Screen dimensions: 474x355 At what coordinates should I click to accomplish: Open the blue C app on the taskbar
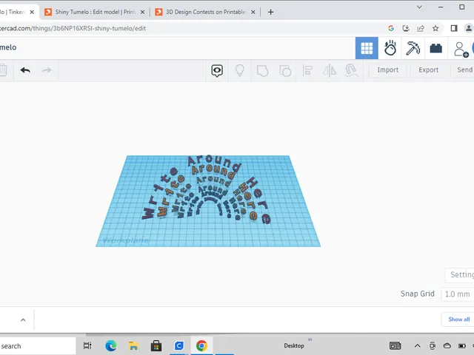(179, 345)
